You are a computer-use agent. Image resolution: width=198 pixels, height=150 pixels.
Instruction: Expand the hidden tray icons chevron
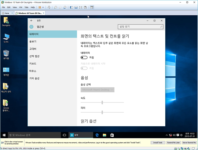tap(167, 135)
